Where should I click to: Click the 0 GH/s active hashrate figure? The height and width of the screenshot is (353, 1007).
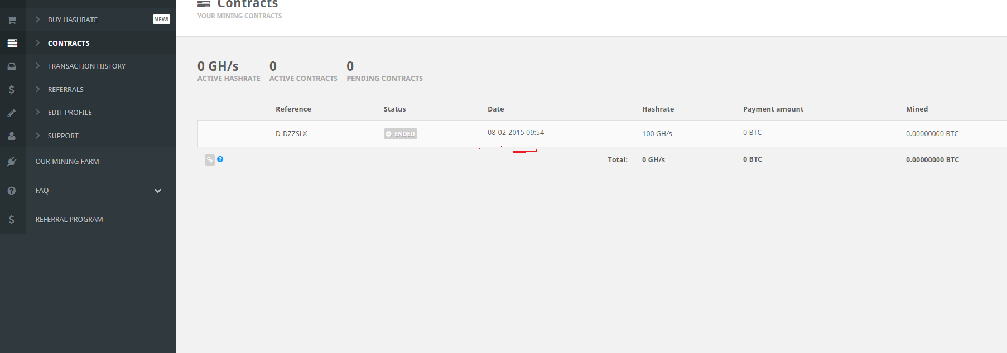[x=218, y=66]
